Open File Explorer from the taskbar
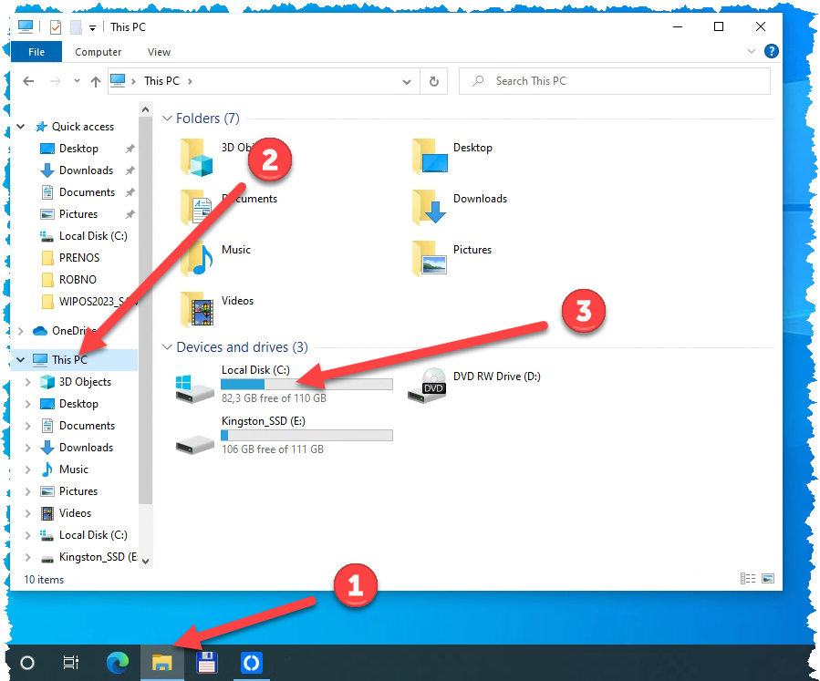Image resolution: width=820 pixels, height=681 pixels. tap(162, 663)
